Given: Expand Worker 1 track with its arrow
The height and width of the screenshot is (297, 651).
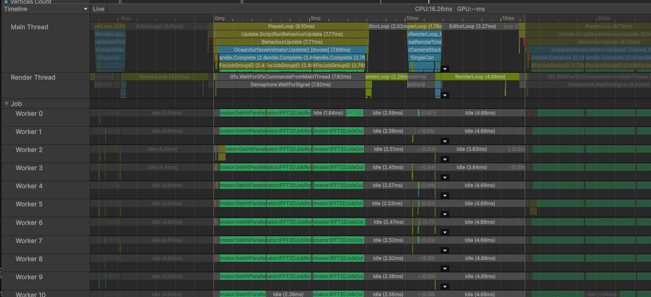Looking at the screenshot, I should [445, 141].
